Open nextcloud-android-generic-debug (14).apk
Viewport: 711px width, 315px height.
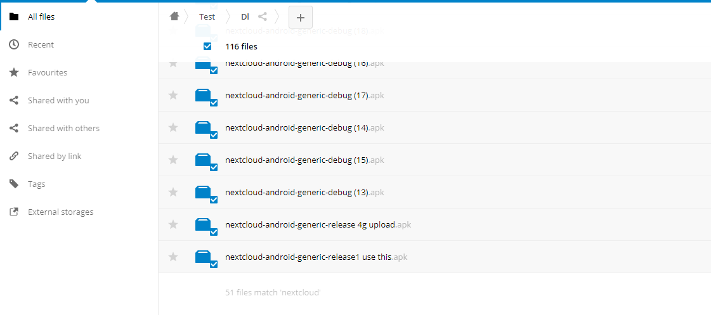(304, 128)
